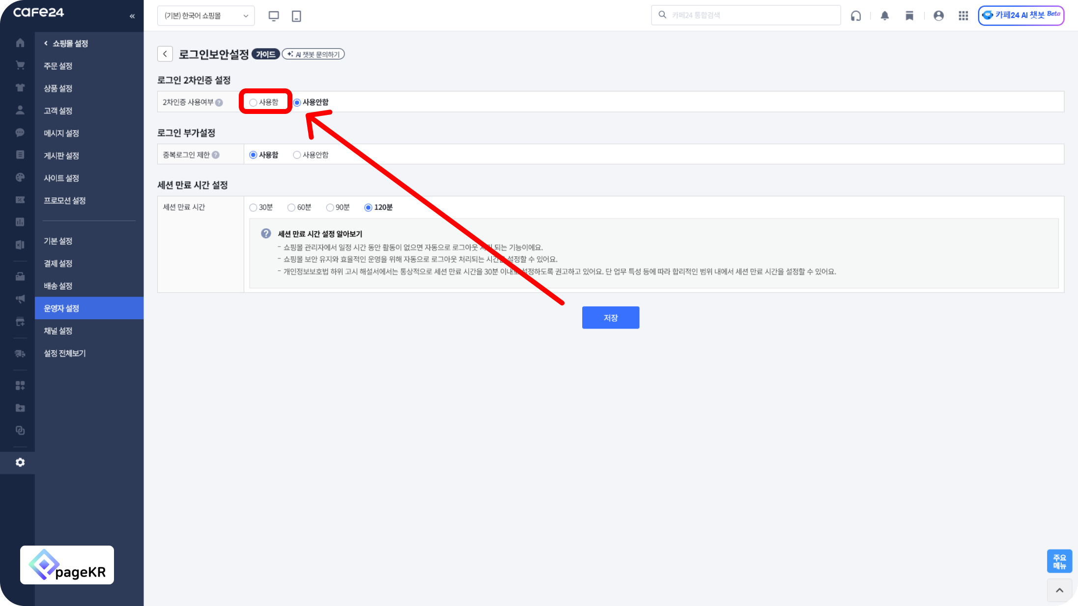
Task: Collapse the sidebar with double chevron
Action: [x=132, y=16]
